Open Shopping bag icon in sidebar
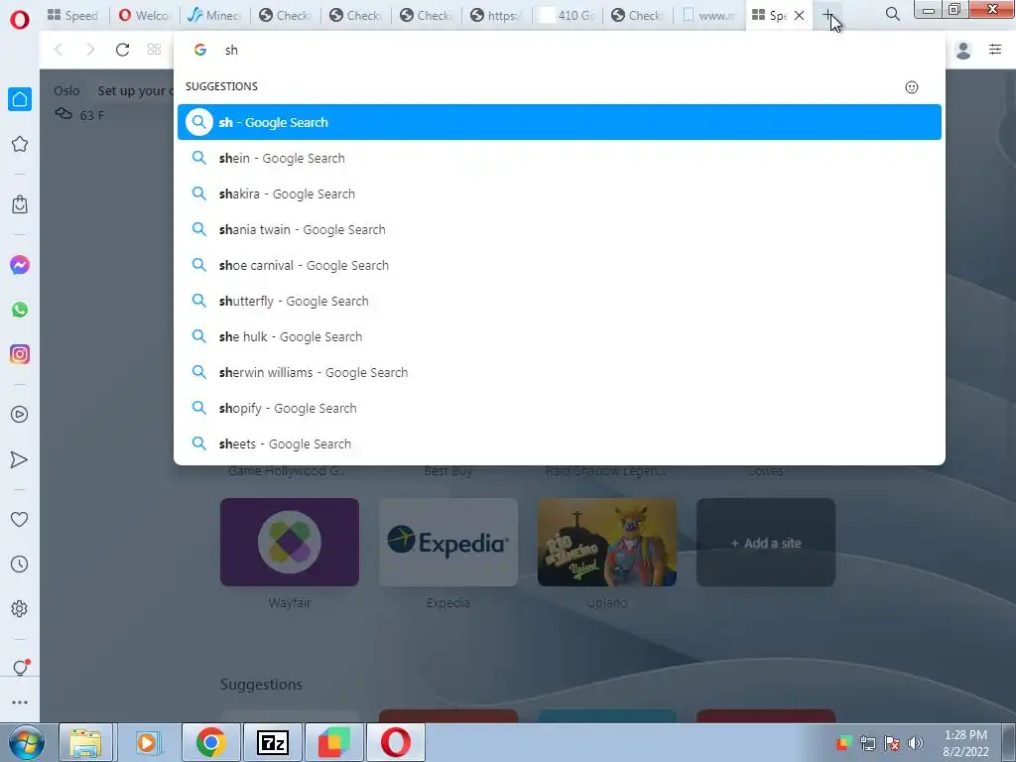The width and height of the screenshot is (1016, 762). pos(20,204)
